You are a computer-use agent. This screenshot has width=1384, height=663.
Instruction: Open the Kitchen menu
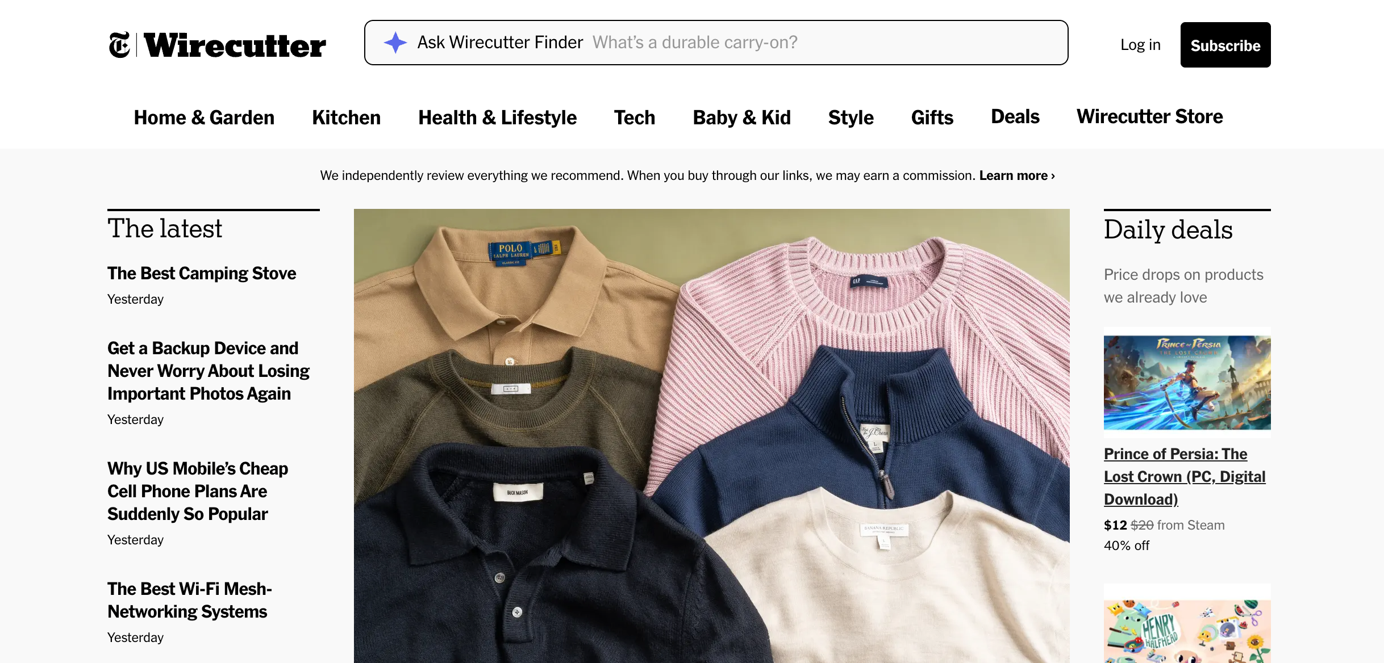click(x=347, y=118)
